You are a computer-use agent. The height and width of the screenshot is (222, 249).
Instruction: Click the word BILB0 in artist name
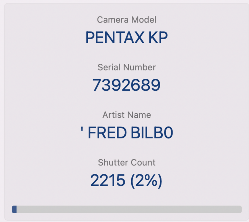(150, 133)
